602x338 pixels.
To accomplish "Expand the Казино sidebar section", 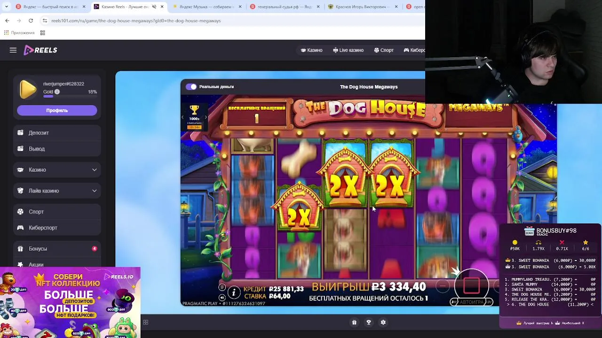I will pyautogui.click(x=57, y=170).
